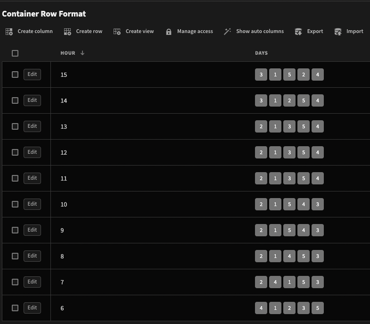Toggle the select-all header checkbox
The width and height of the screenshot is (370, 324).
tap(15, 53)
